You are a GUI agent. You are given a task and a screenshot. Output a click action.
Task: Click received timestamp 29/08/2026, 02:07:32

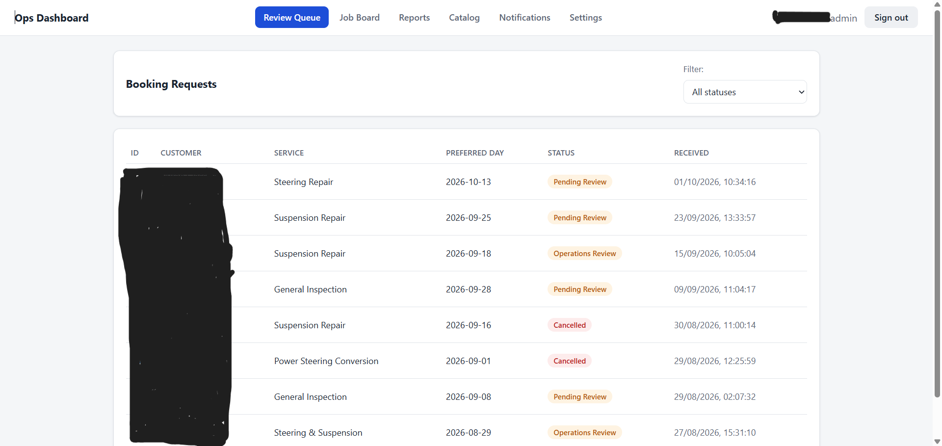point(715,397)
